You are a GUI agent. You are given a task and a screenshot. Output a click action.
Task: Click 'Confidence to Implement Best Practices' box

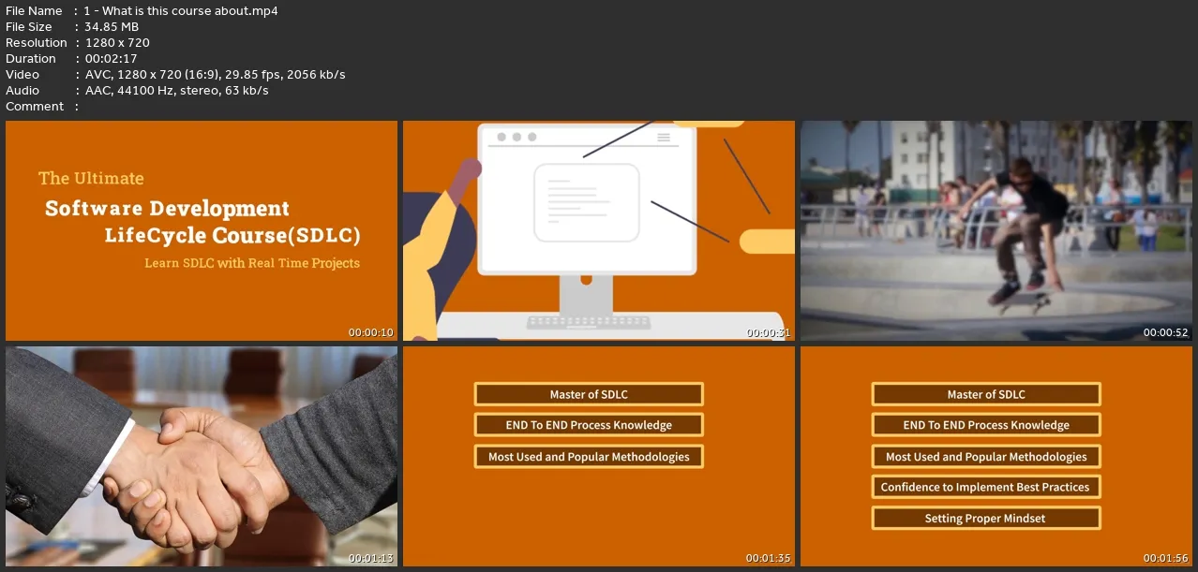pos(986,487)
